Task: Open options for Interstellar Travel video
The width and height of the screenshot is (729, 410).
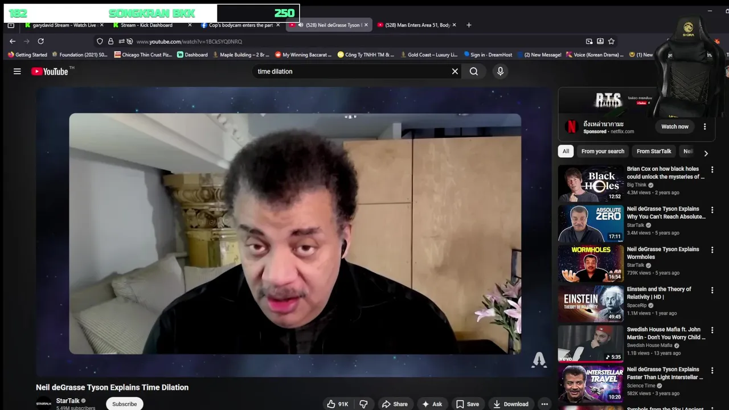Action: coord(712,370)
